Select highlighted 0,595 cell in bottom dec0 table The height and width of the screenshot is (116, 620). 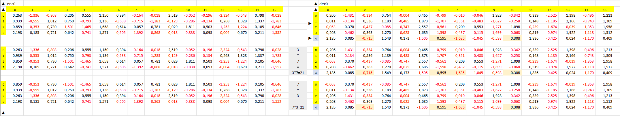438,107
